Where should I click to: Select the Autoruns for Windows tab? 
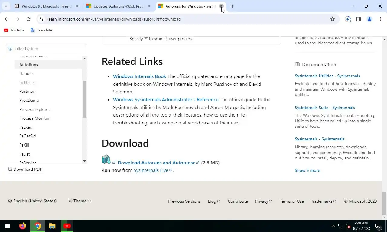(x=190, y=6)
